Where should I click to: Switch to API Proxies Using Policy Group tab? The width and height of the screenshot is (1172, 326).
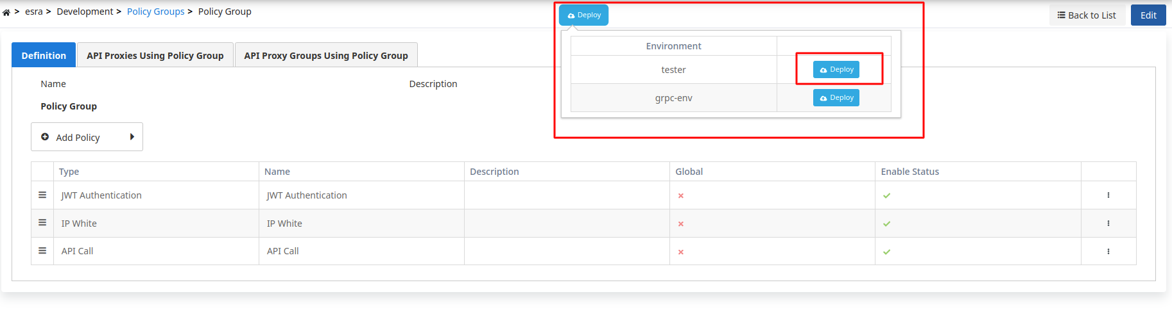click(x=155, y=56)
